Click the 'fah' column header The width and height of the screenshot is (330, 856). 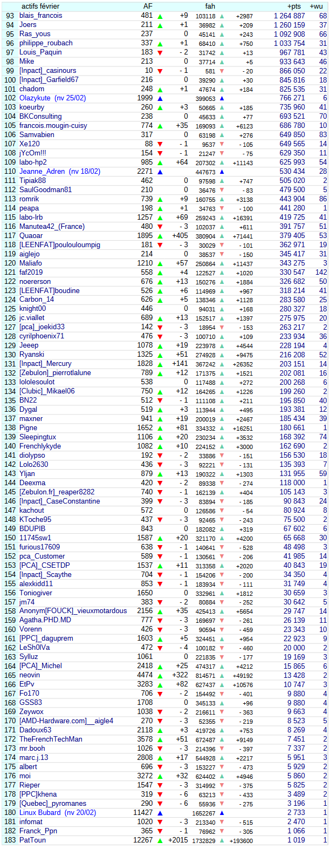pyautogui.click(x=210, y=6)
